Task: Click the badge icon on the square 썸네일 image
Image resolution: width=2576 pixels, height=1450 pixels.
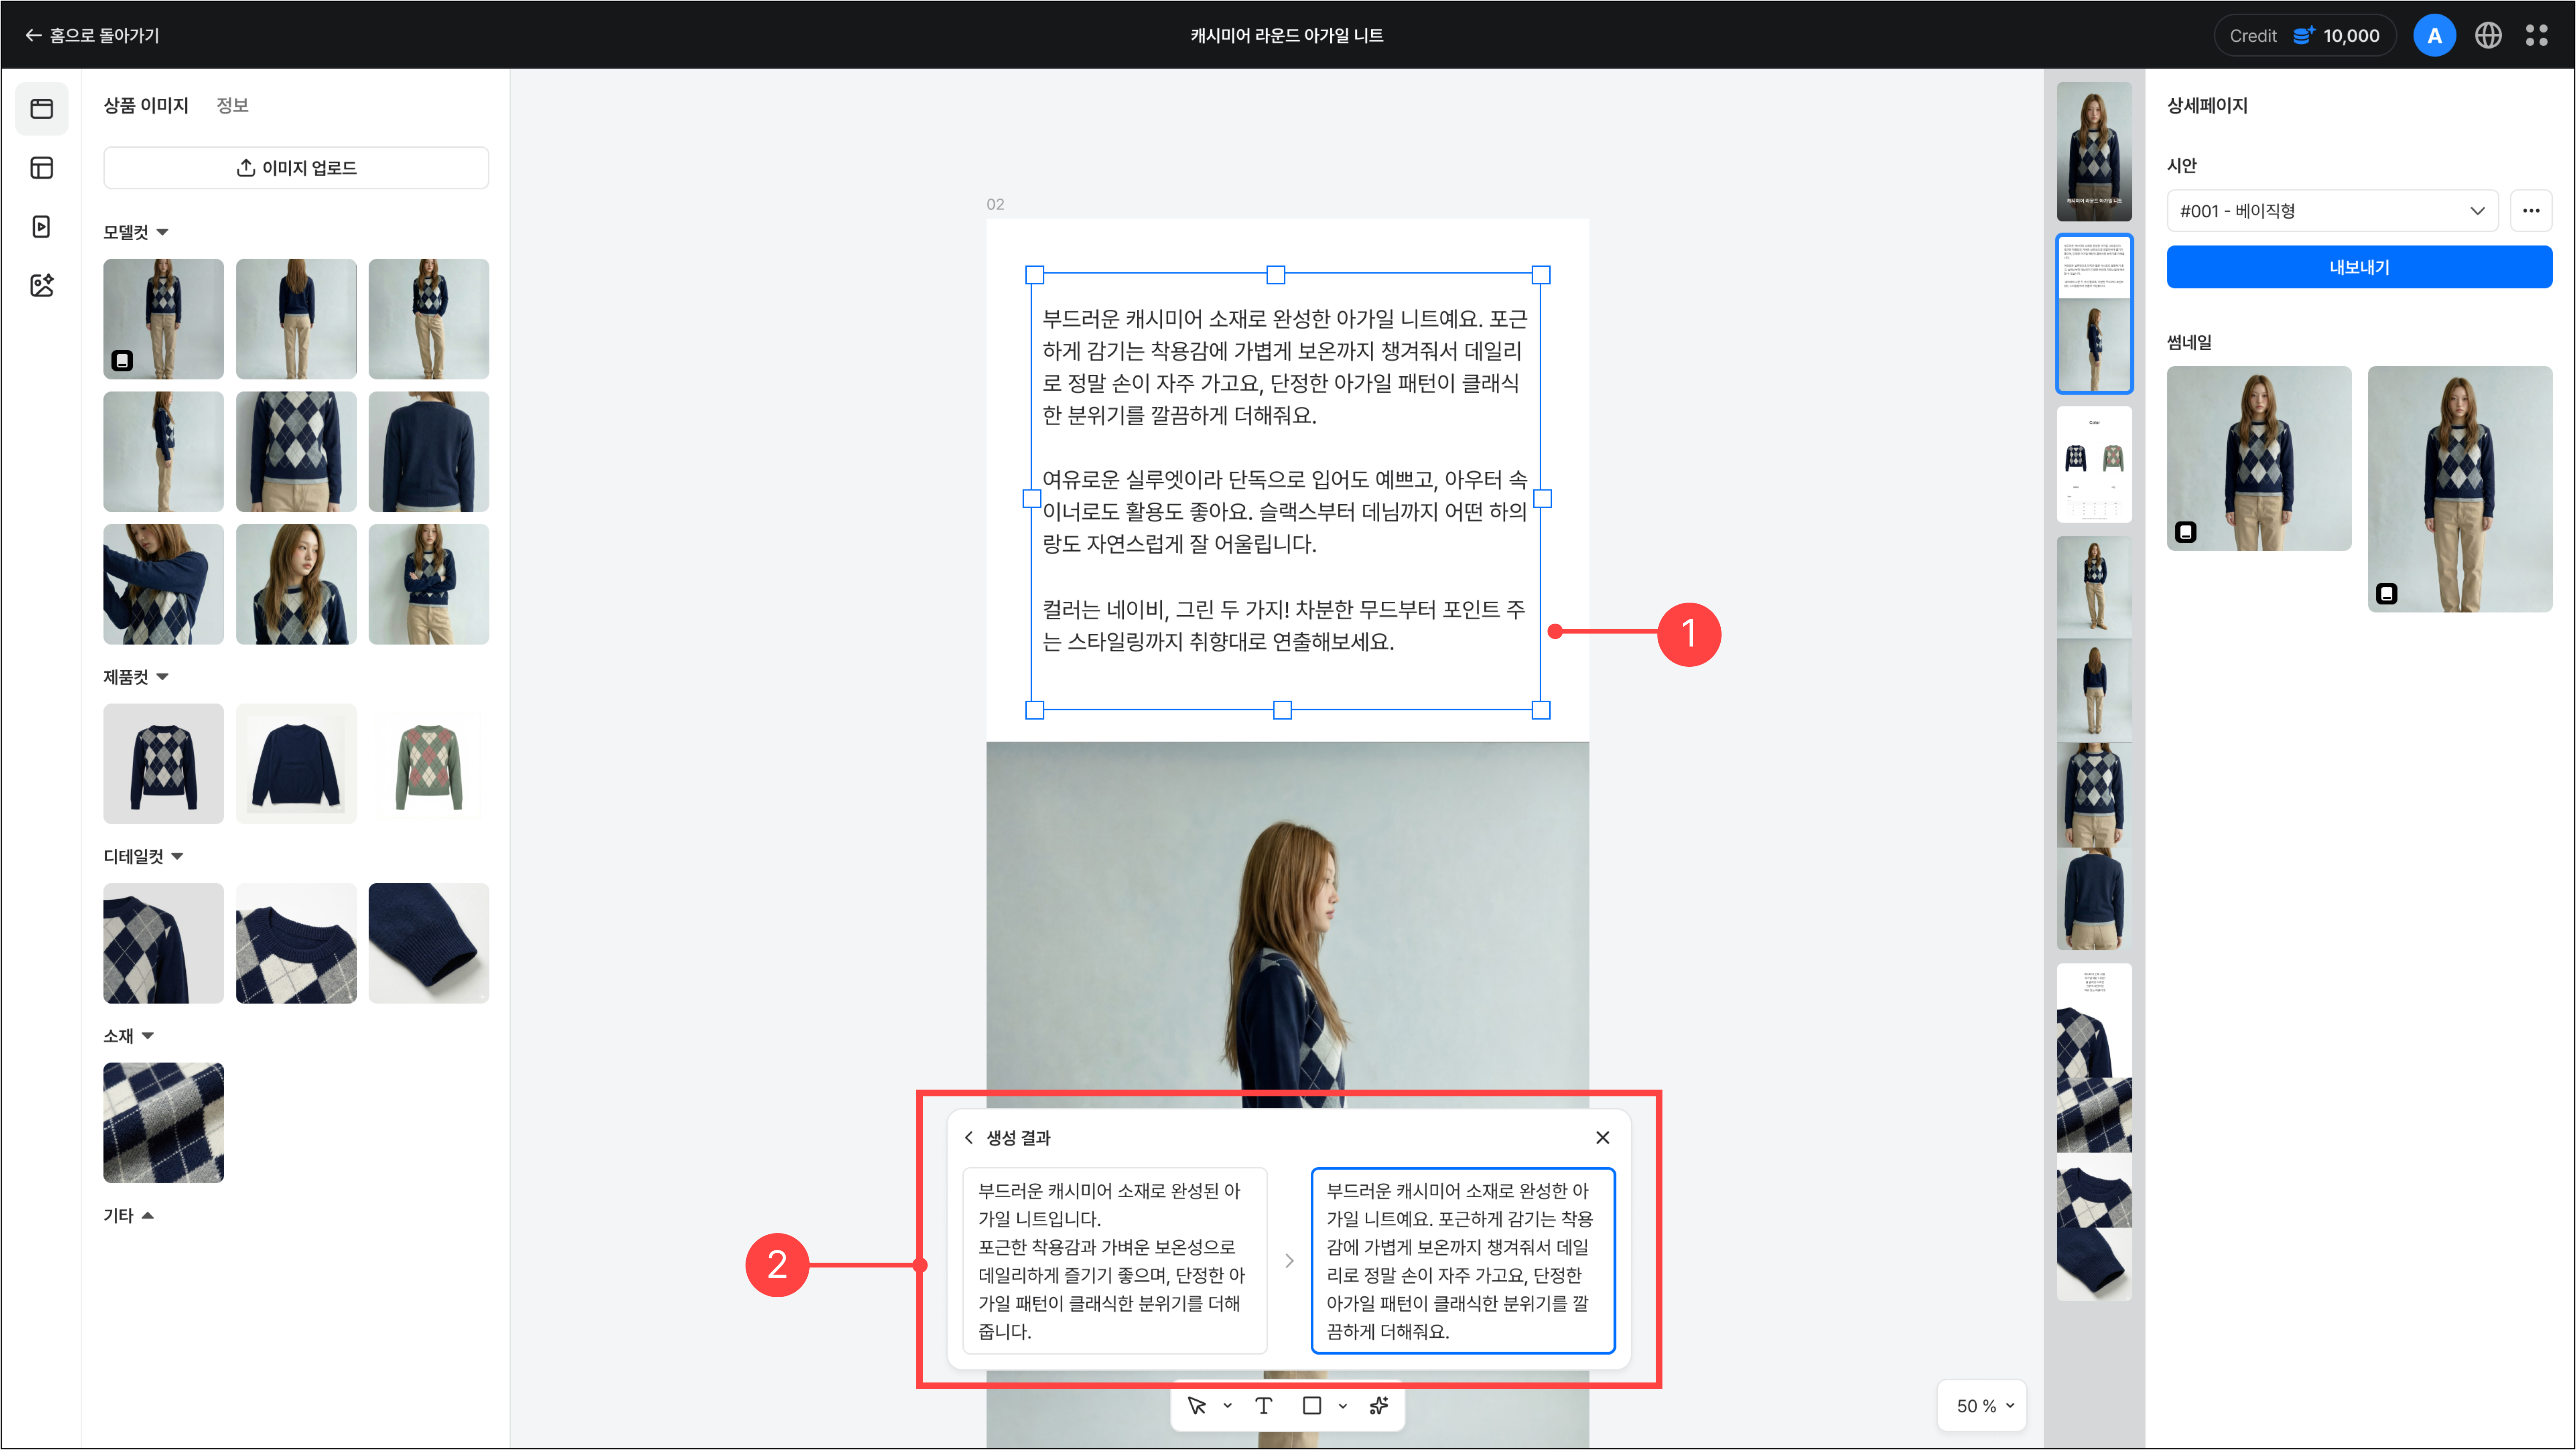Action: [2186, 532]
